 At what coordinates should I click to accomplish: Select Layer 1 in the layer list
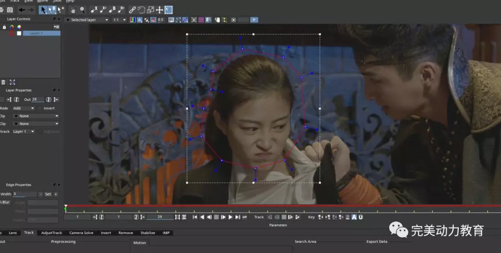tap(42, 33)
